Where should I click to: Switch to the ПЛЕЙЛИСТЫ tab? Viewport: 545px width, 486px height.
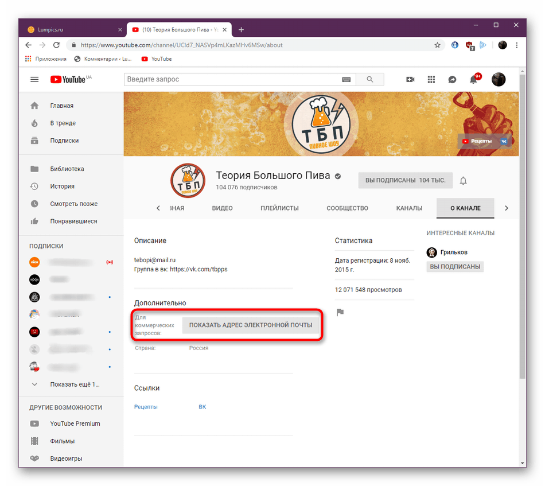click(280, 208)
